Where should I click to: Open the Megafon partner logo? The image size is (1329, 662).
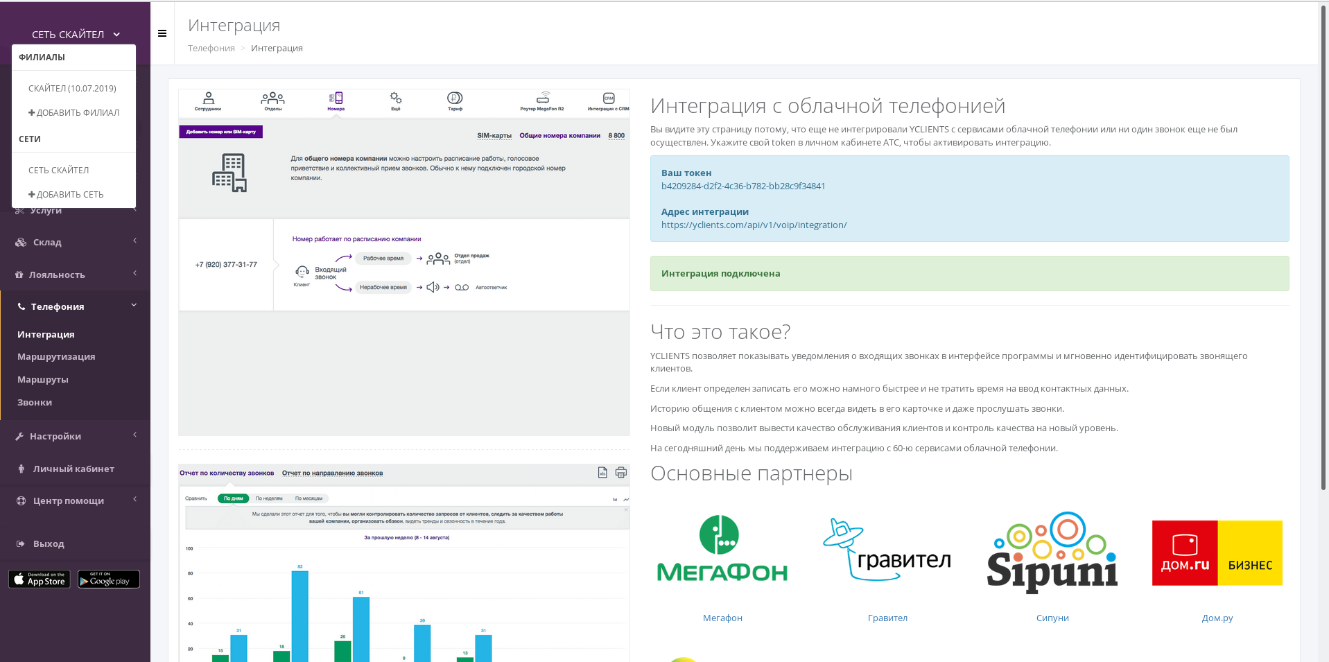pyautogui.click(x=722, y=550)
